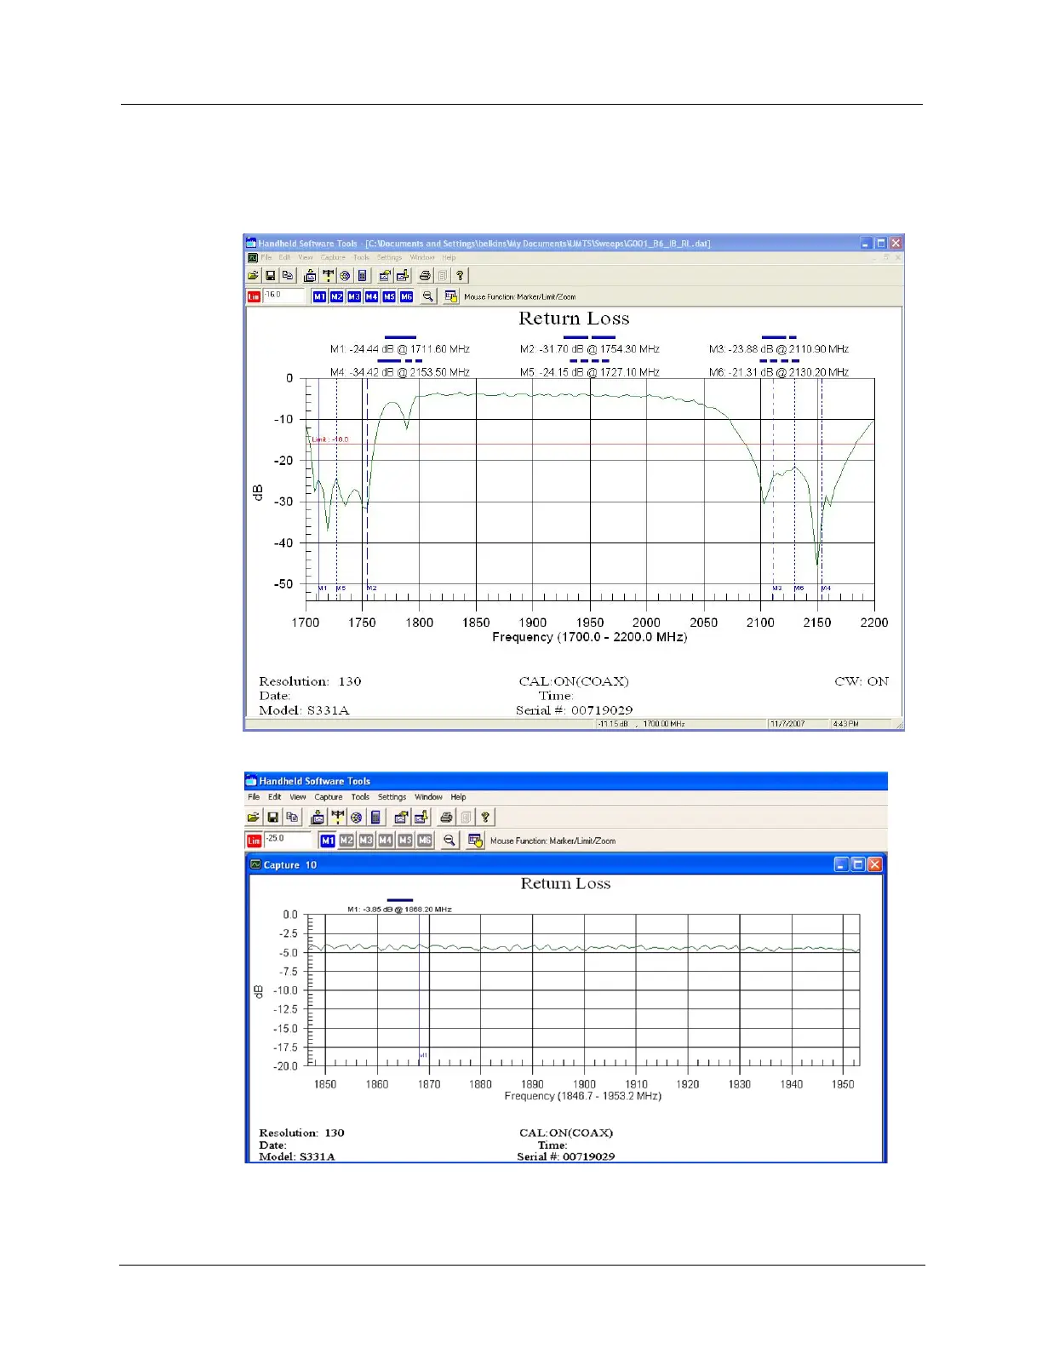Screen dimensions: 1042x1349
Task: Open the Settings menu above Capture 10
Action: tap(392, 797)
